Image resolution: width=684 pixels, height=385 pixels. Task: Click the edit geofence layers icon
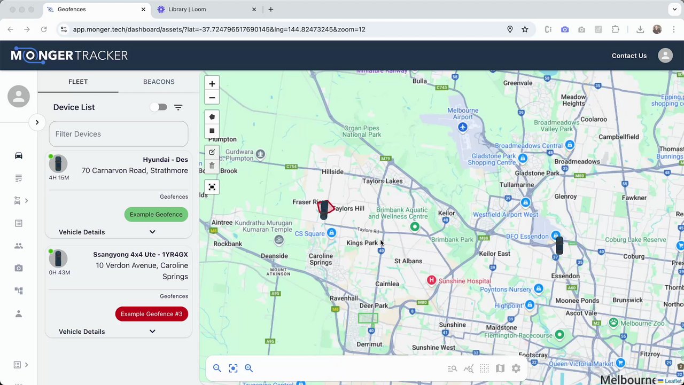(212, 152)
